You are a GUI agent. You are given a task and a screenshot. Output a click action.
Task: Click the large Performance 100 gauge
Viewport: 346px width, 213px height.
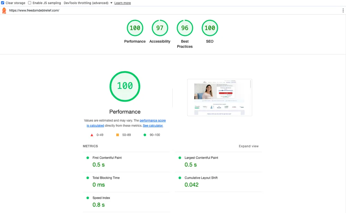(125, 86)
